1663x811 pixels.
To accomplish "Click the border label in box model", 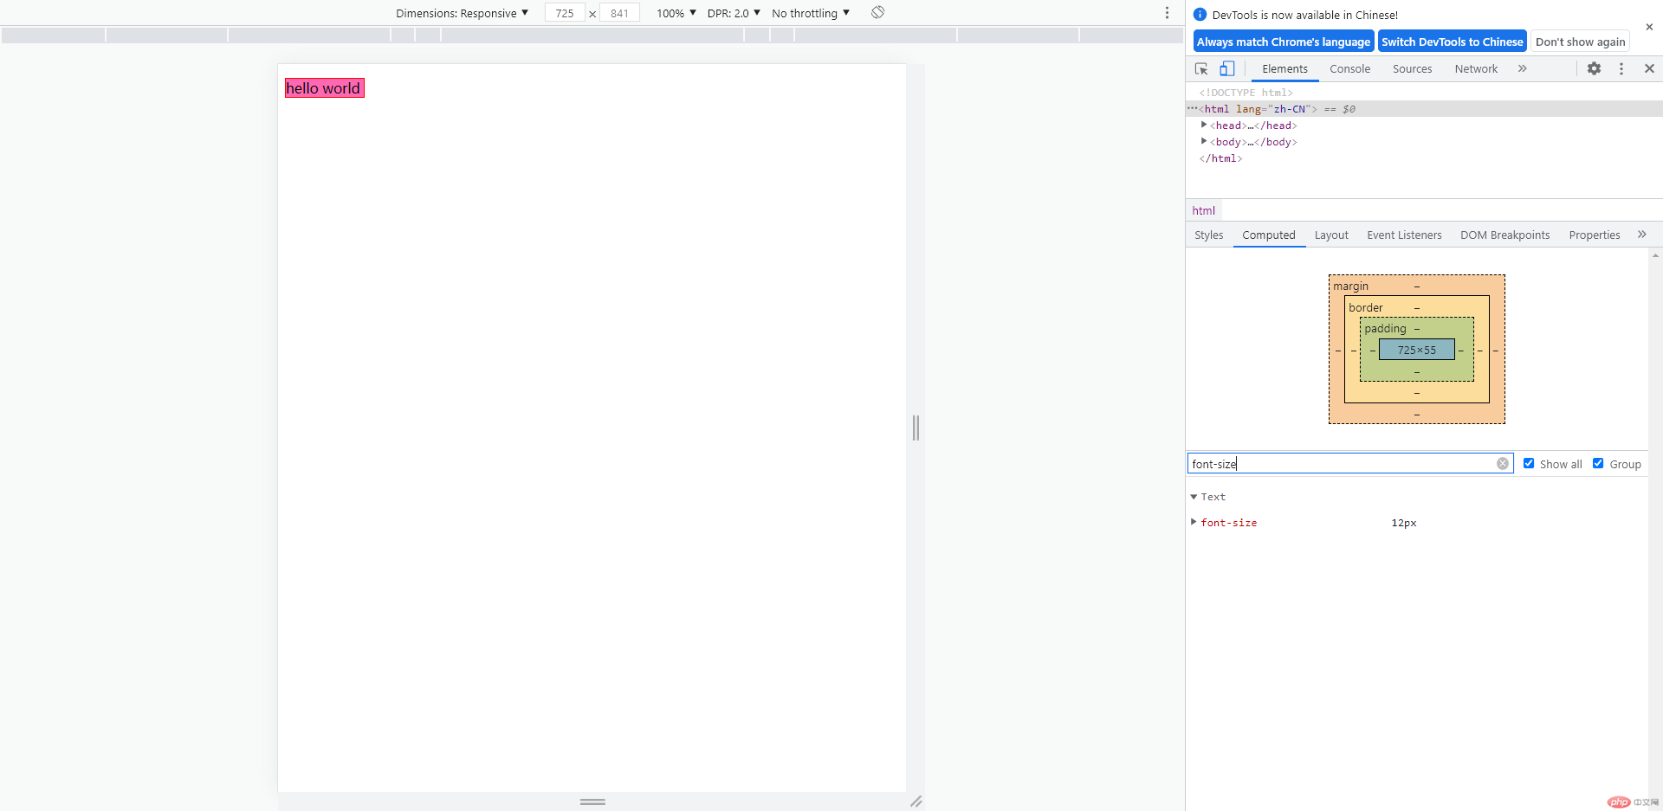I will (x=1365, y=307).
